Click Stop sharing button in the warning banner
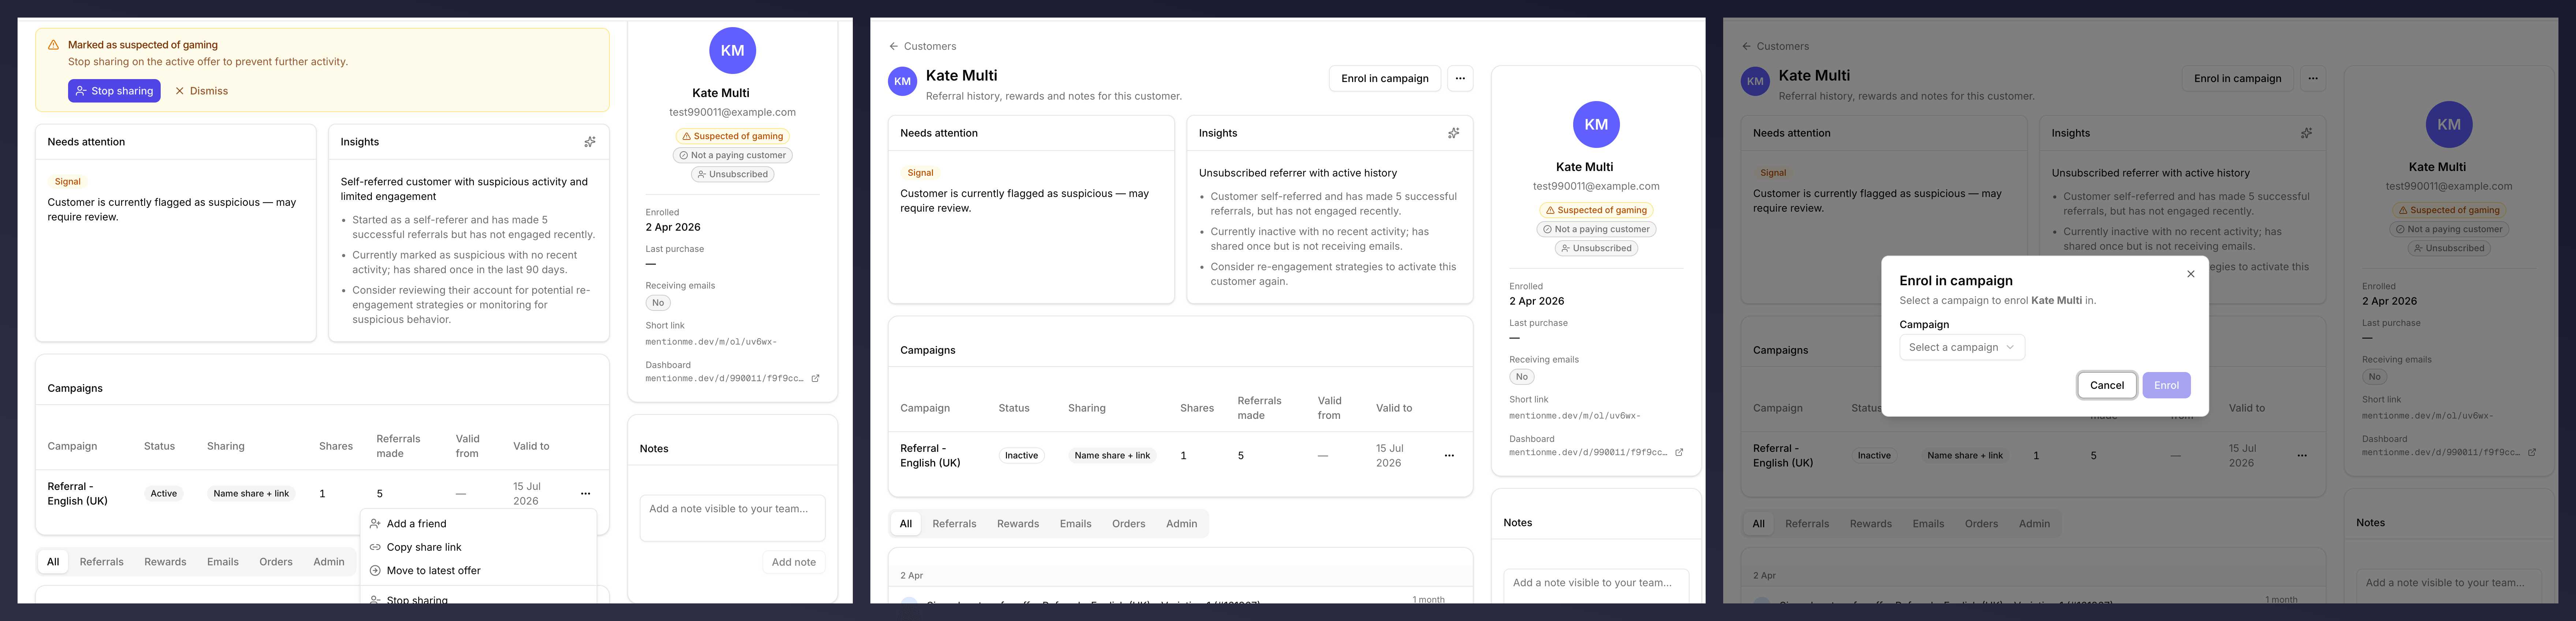 [x=114, y=91]
